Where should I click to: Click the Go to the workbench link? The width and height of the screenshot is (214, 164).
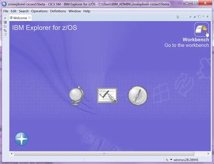186,45
